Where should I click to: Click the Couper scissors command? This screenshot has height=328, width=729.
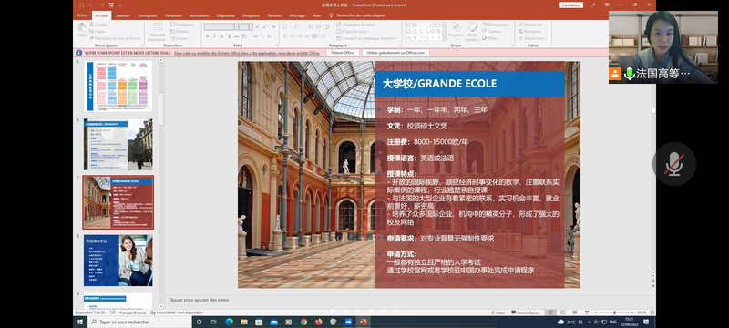[98, 25]
